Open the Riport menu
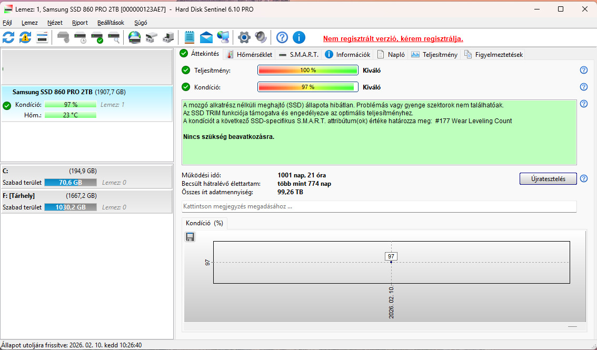 (x=80, y=23)
